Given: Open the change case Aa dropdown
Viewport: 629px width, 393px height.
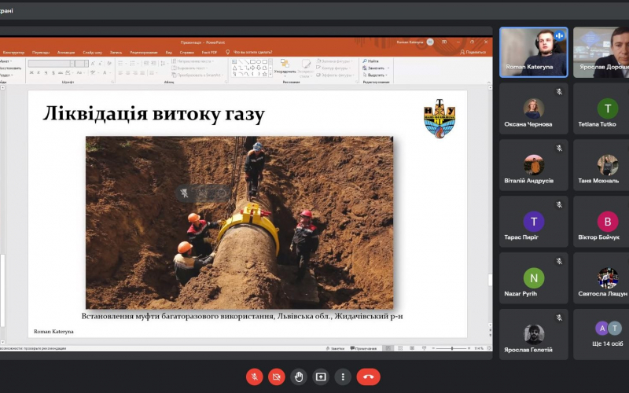Looking at the screenshot, I should [x=80, y=72].
